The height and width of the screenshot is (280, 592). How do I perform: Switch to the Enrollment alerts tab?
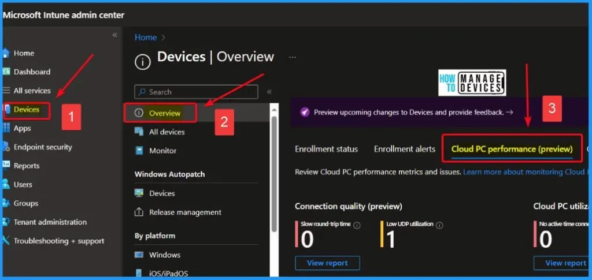(x=405, y=149)
